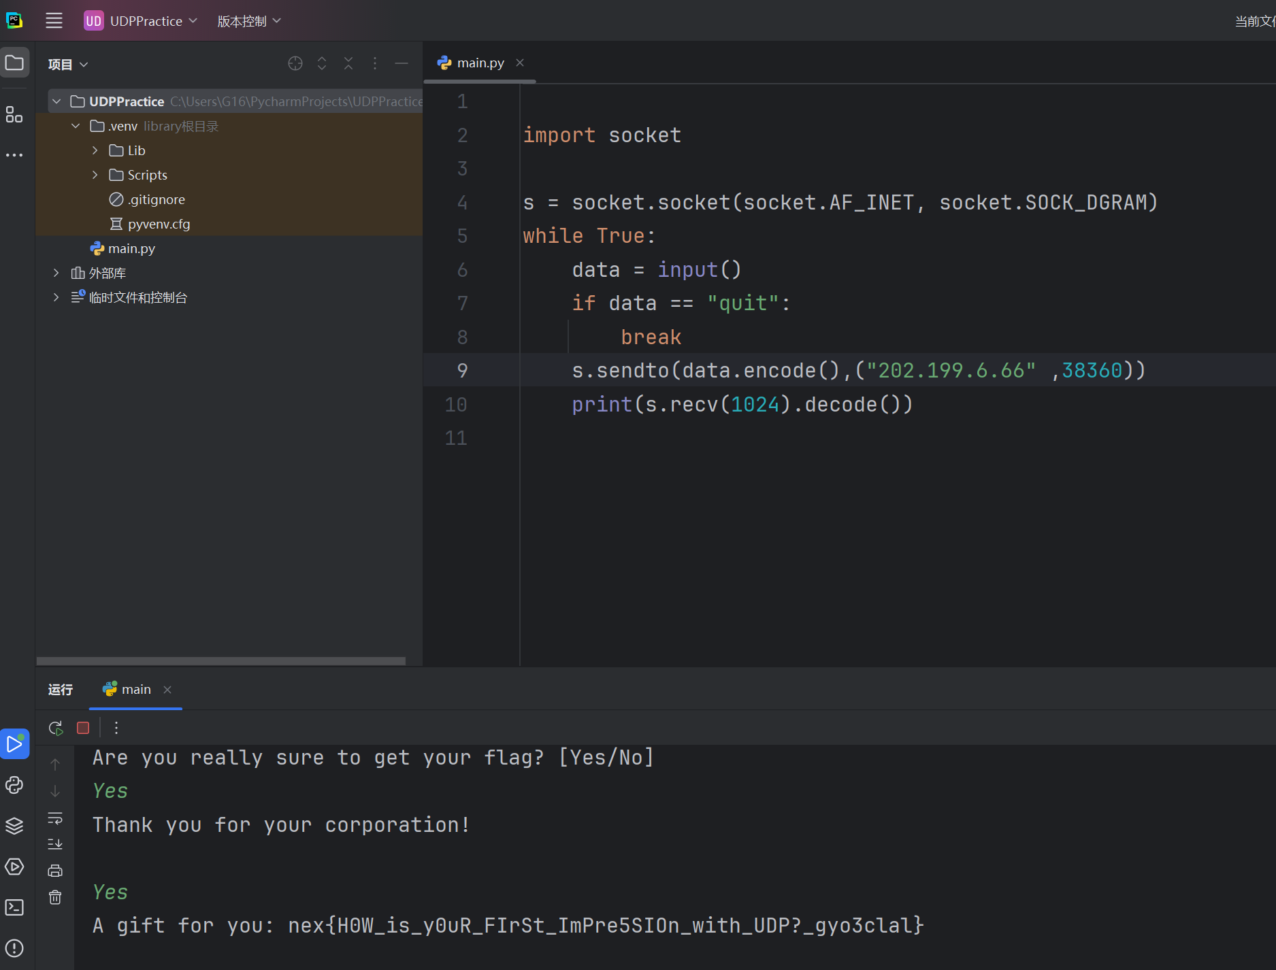1276x970 pixels.
Task: Click select opened file crosshair icon
Action: pyautogui.click(x=295, y=63)
